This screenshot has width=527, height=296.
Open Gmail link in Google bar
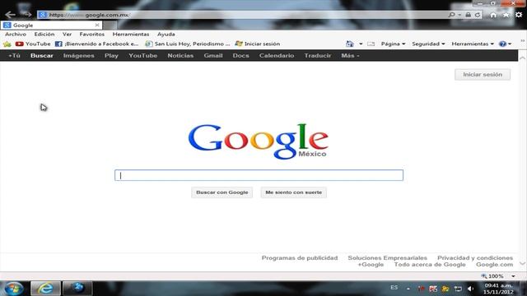click(x=213, y=56)
